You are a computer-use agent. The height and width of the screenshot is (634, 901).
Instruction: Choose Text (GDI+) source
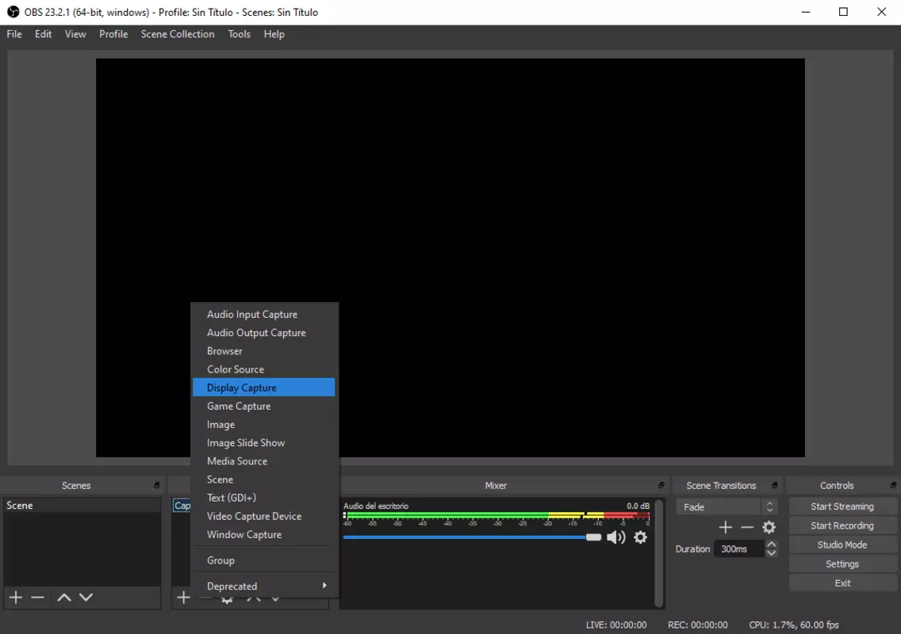click(x=264, y=498)
